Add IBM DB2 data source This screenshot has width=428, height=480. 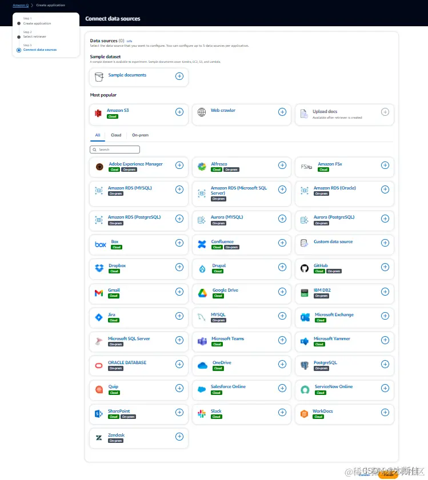coord(385,292)
